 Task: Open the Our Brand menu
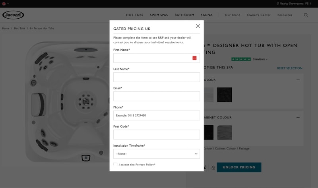(233, 15)
